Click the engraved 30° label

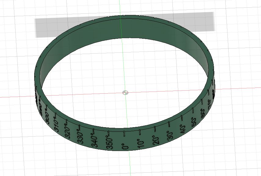170,136
